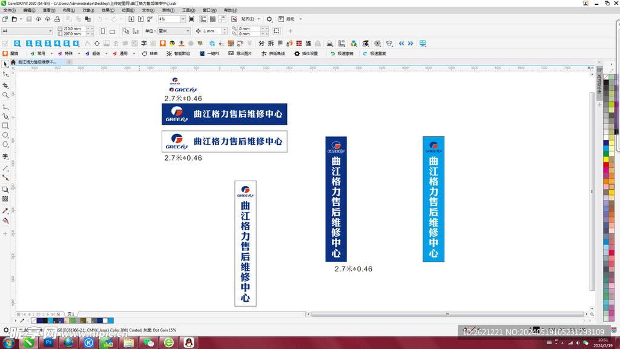Image resolution: width=620 pixels, height=349 pixels.
Task: Expand the 超级 plugin dropdown arrow
Action: [107, 53]
